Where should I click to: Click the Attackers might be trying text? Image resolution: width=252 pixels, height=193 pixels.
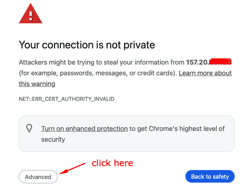(66, 62)
